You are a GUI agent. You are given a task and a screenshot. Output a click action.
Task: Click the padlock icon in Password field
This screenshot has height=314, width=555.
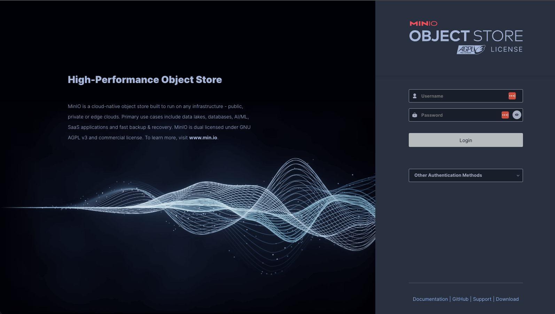click(415, 115)
